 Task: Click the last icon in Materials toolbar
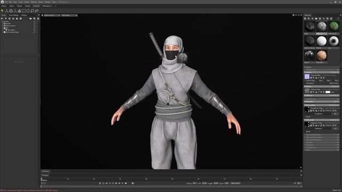pyautogui.click(x=331, y=19)
